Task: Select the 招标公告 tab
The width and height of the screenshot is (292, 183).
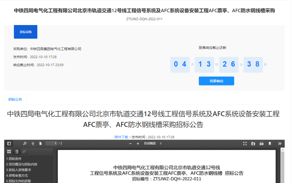Action: click(x=15, y=99)
